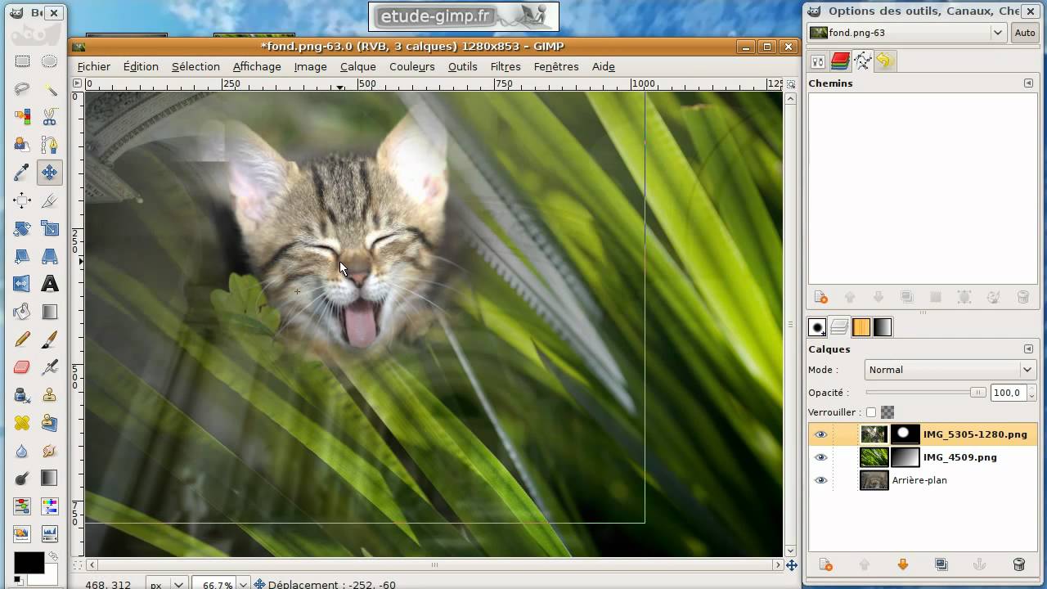This screenshot has height=589, width=1047.
Task: Select the Clone stamp tool
Action: coord(50,395)
